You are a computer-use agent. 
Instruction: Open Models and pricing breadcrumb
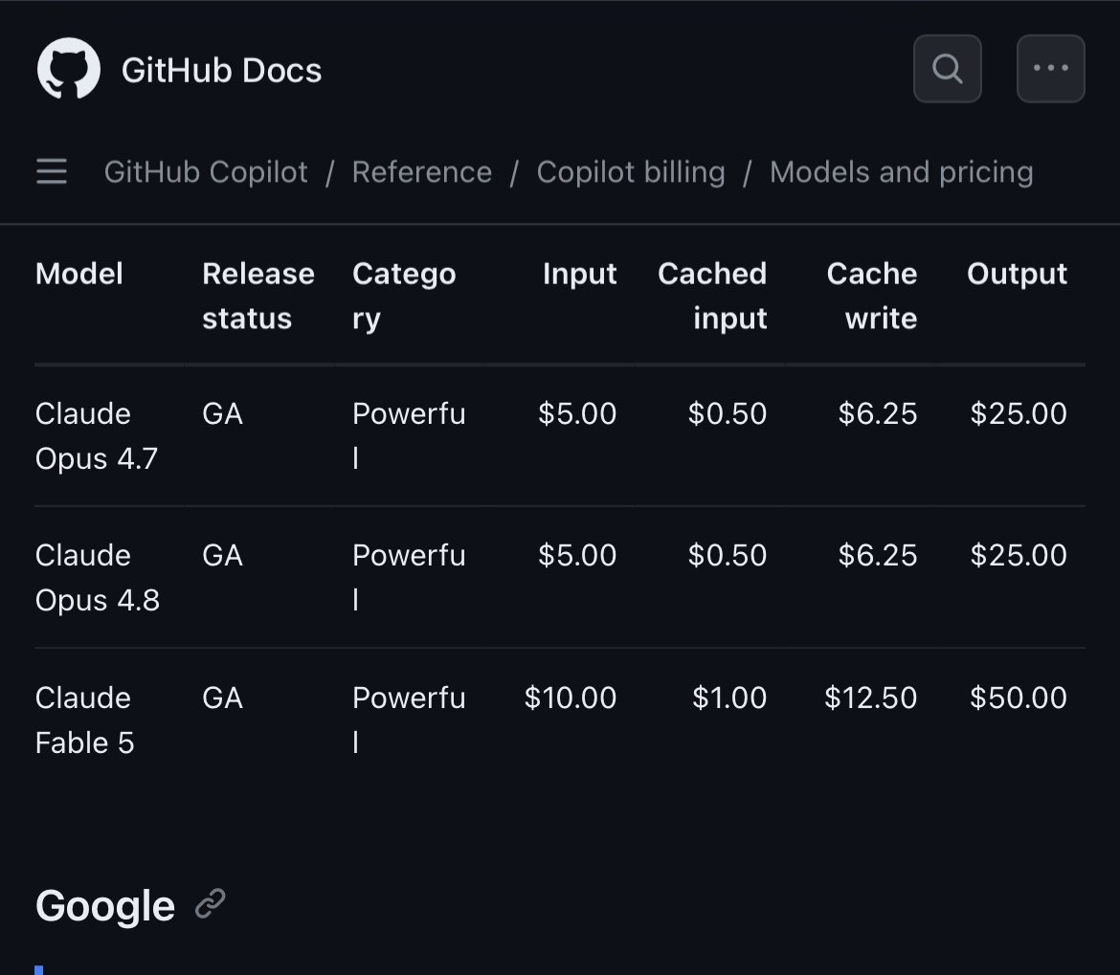point(902,172)
